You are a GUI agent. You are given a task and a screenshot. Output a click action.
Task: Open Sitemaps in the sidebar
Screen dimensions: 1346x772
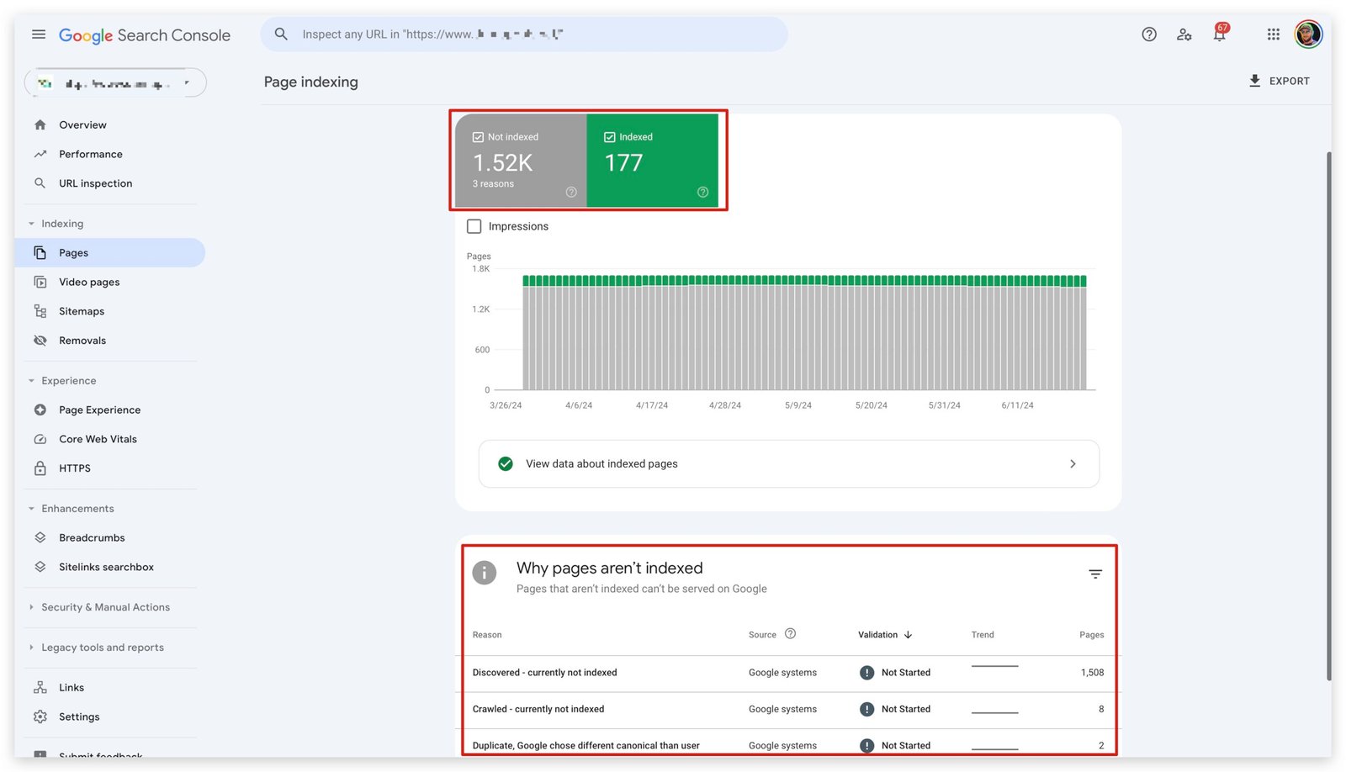(x=82, y=311)
